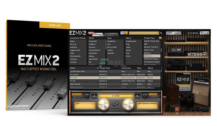Add 51-DVM preset to favorites with star button
Screen dimensions: 217x126
[x=137, y=96]
